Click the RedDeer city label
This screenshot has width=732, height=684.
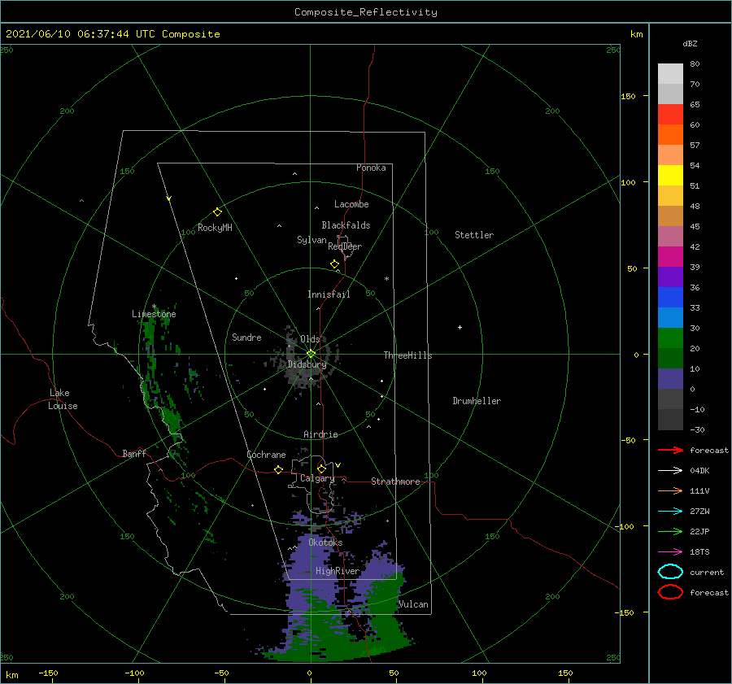[345, 246]
